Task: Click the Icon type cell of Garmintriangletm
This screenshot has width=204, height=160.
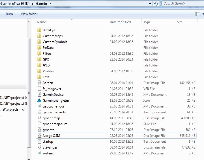Action: pos(146,101)
